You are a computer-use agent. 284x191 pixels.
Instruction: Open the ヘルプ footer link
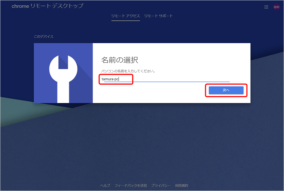(x=105, y=185)
